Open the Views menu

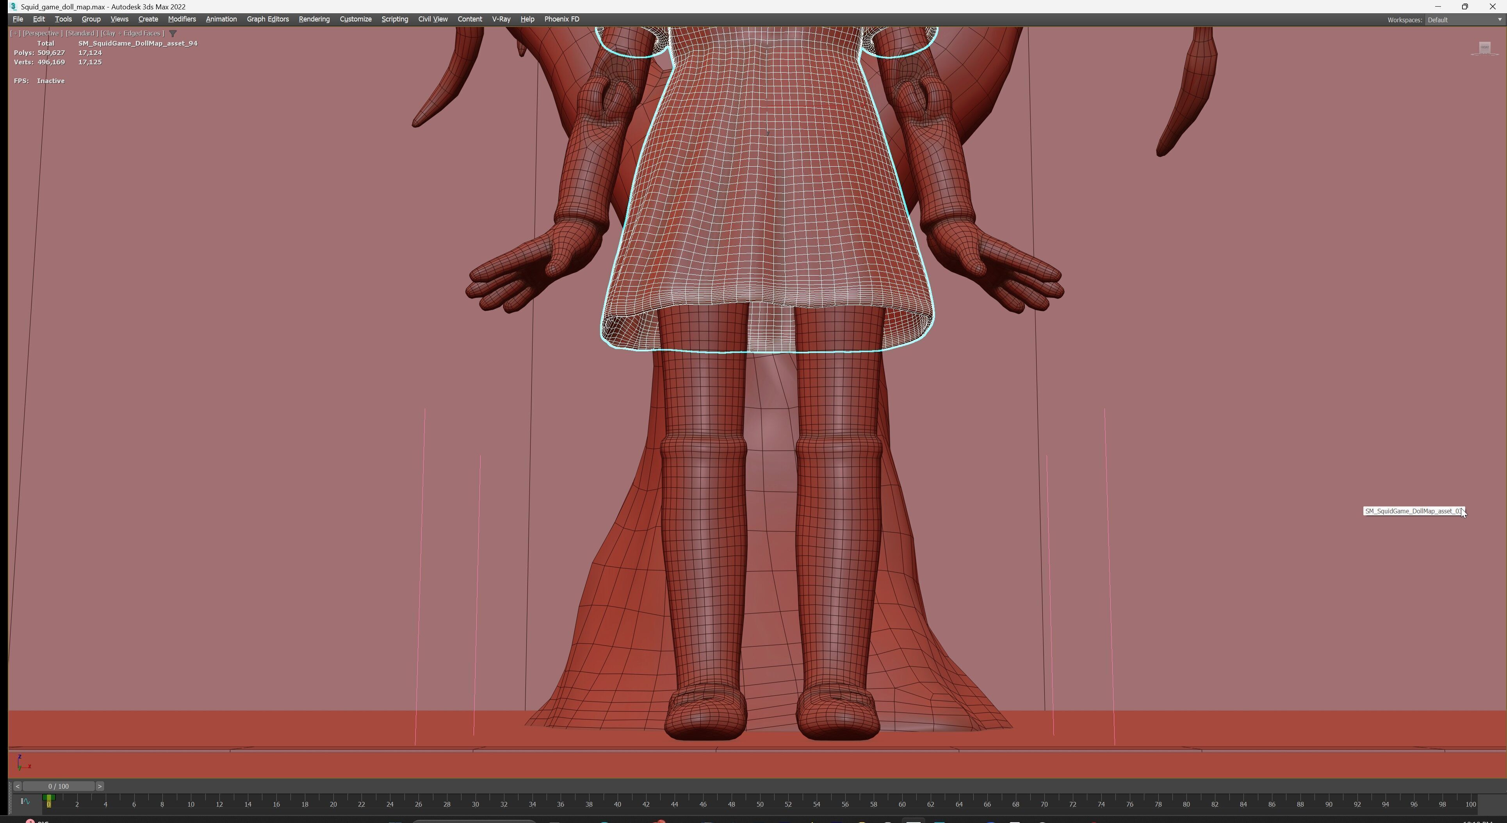click(119, 19)
